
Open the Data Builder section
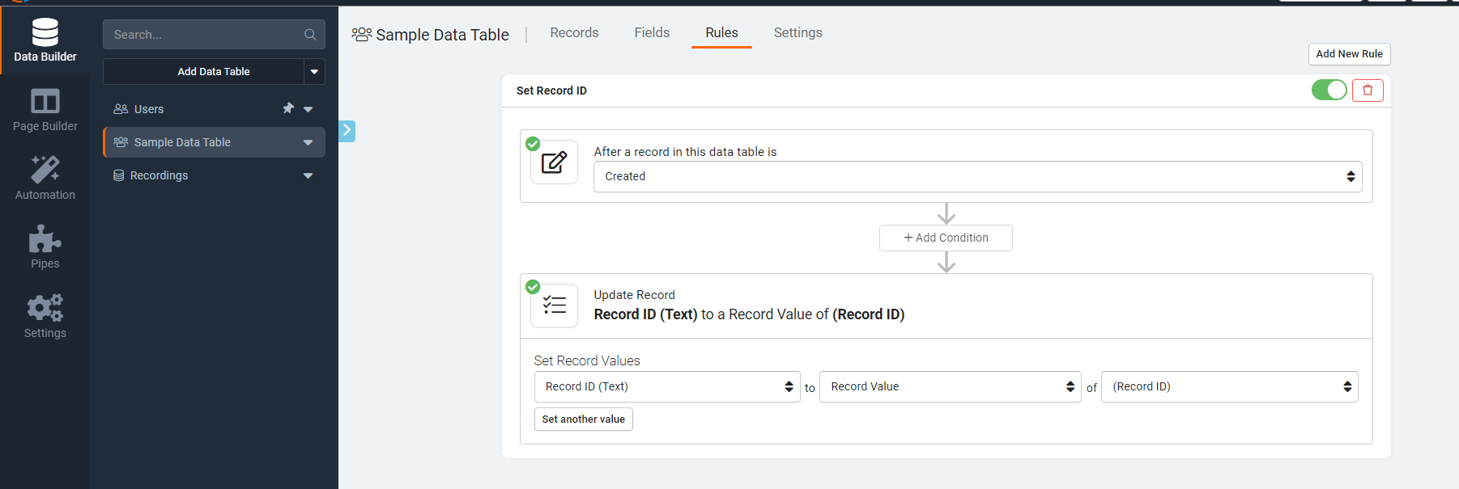(45, 40)
